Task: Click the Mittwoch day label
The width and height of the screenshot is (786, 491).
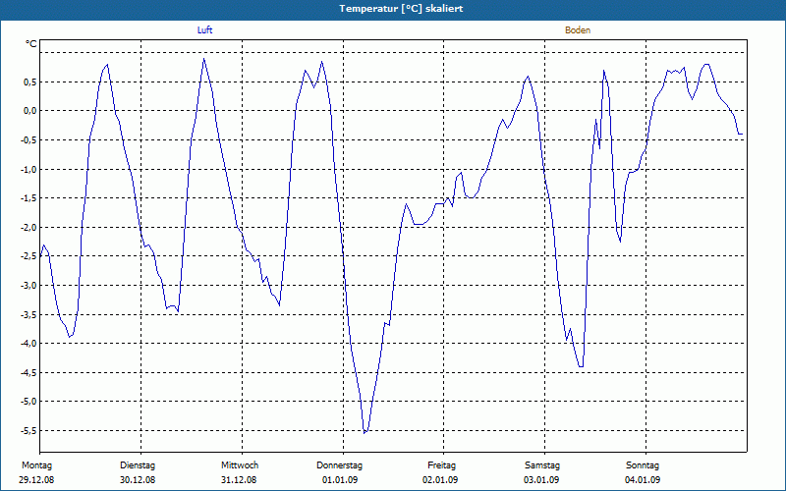Action: tap(240, 465)
